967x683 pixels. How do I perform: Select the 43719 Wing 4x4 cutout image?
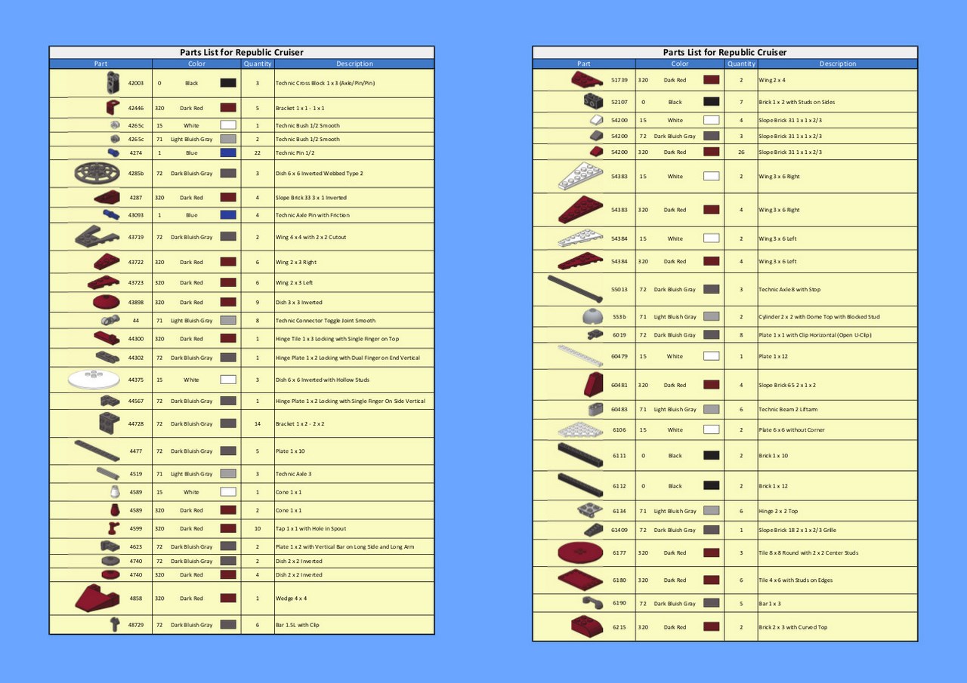97,237
